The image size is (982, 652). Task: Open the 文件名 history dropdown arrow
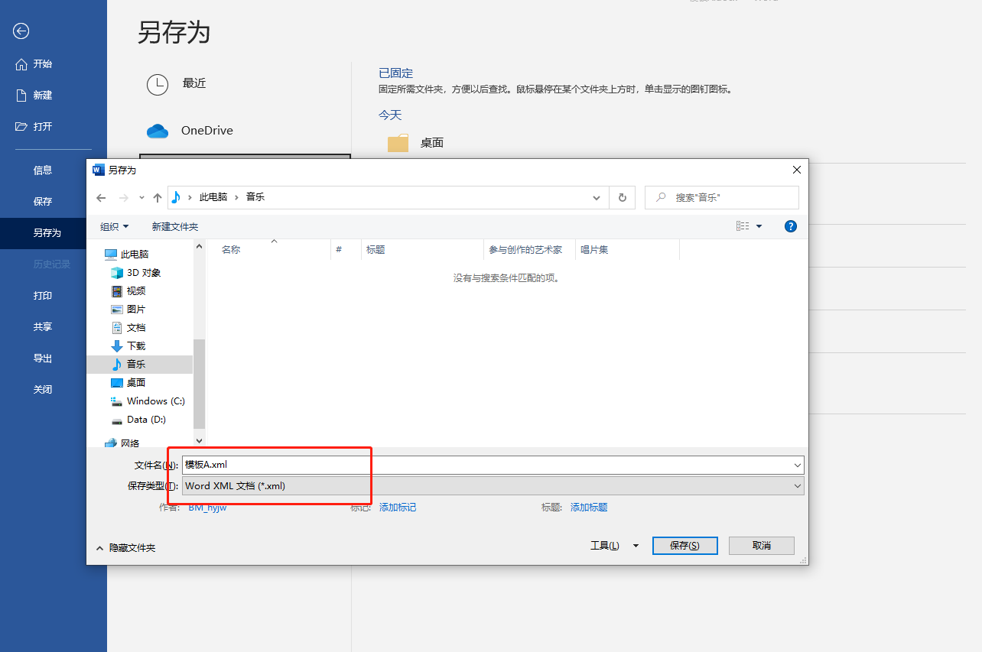coord(798,464)
